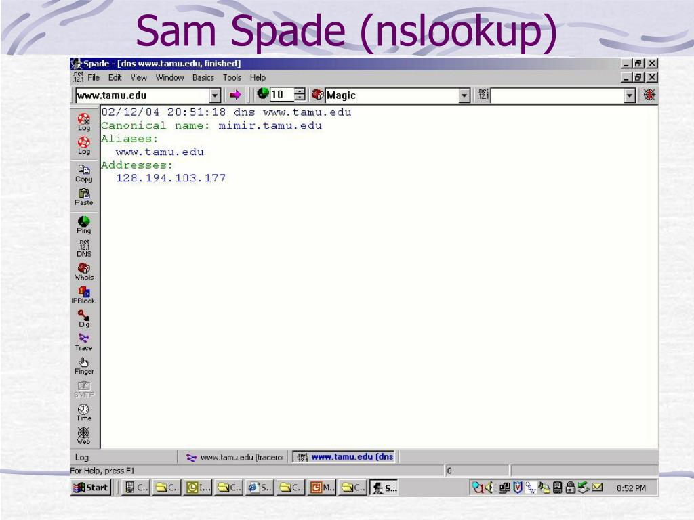Click the ping icon beside the count field
The image size is (694, 520).
click(x=262, y=93)
